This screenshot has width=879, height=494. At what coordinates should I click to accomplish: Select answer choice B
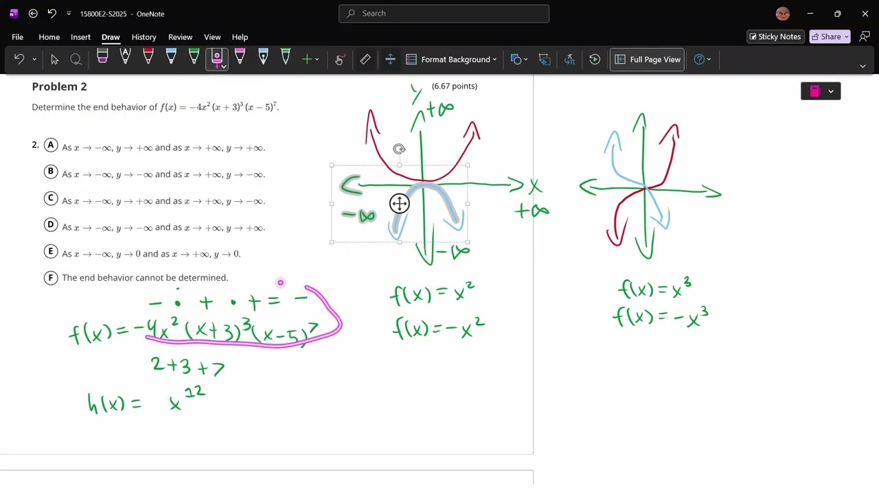click(51, 172)
